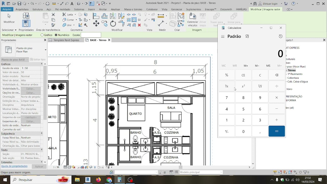The width and height of the screenshot is (327, 184).
Task: Click the Move tool in Modificar panel
Action: [x=96, y=24]
